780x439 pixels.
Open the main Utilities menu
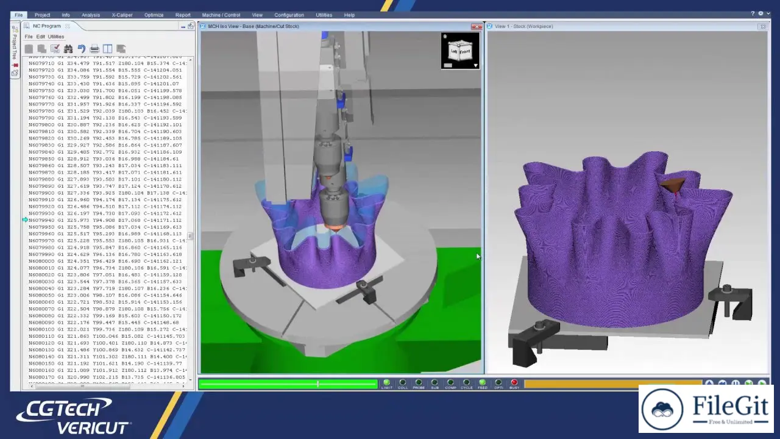tap(324, 15)
